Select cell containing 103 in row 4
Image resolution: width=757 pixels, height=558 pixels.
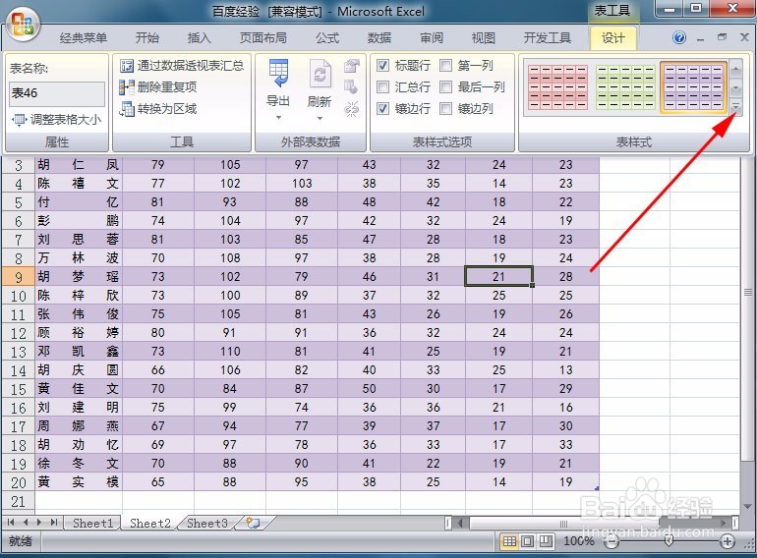tap(302, 184)
